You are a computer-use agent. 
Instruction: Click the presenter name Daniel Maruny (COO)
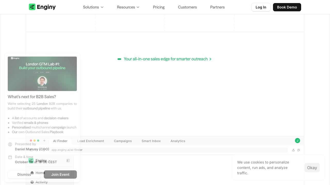tap(32, 149)
